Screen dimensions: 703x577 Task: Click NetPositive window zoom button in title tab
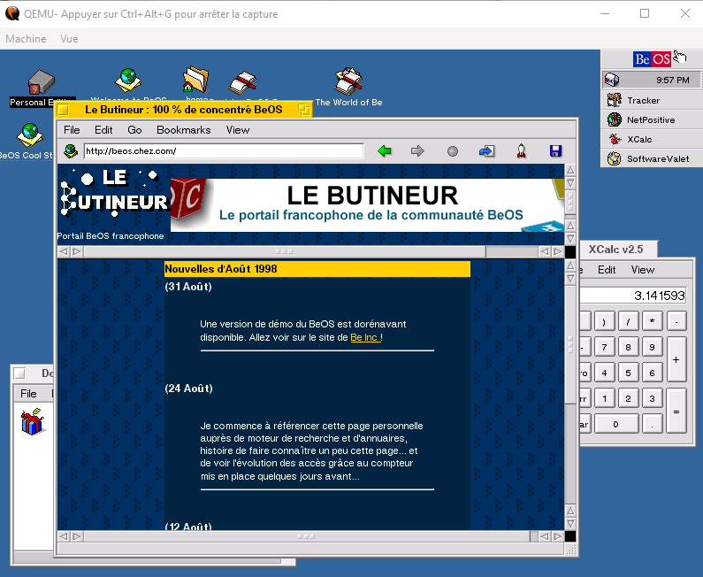304,110
